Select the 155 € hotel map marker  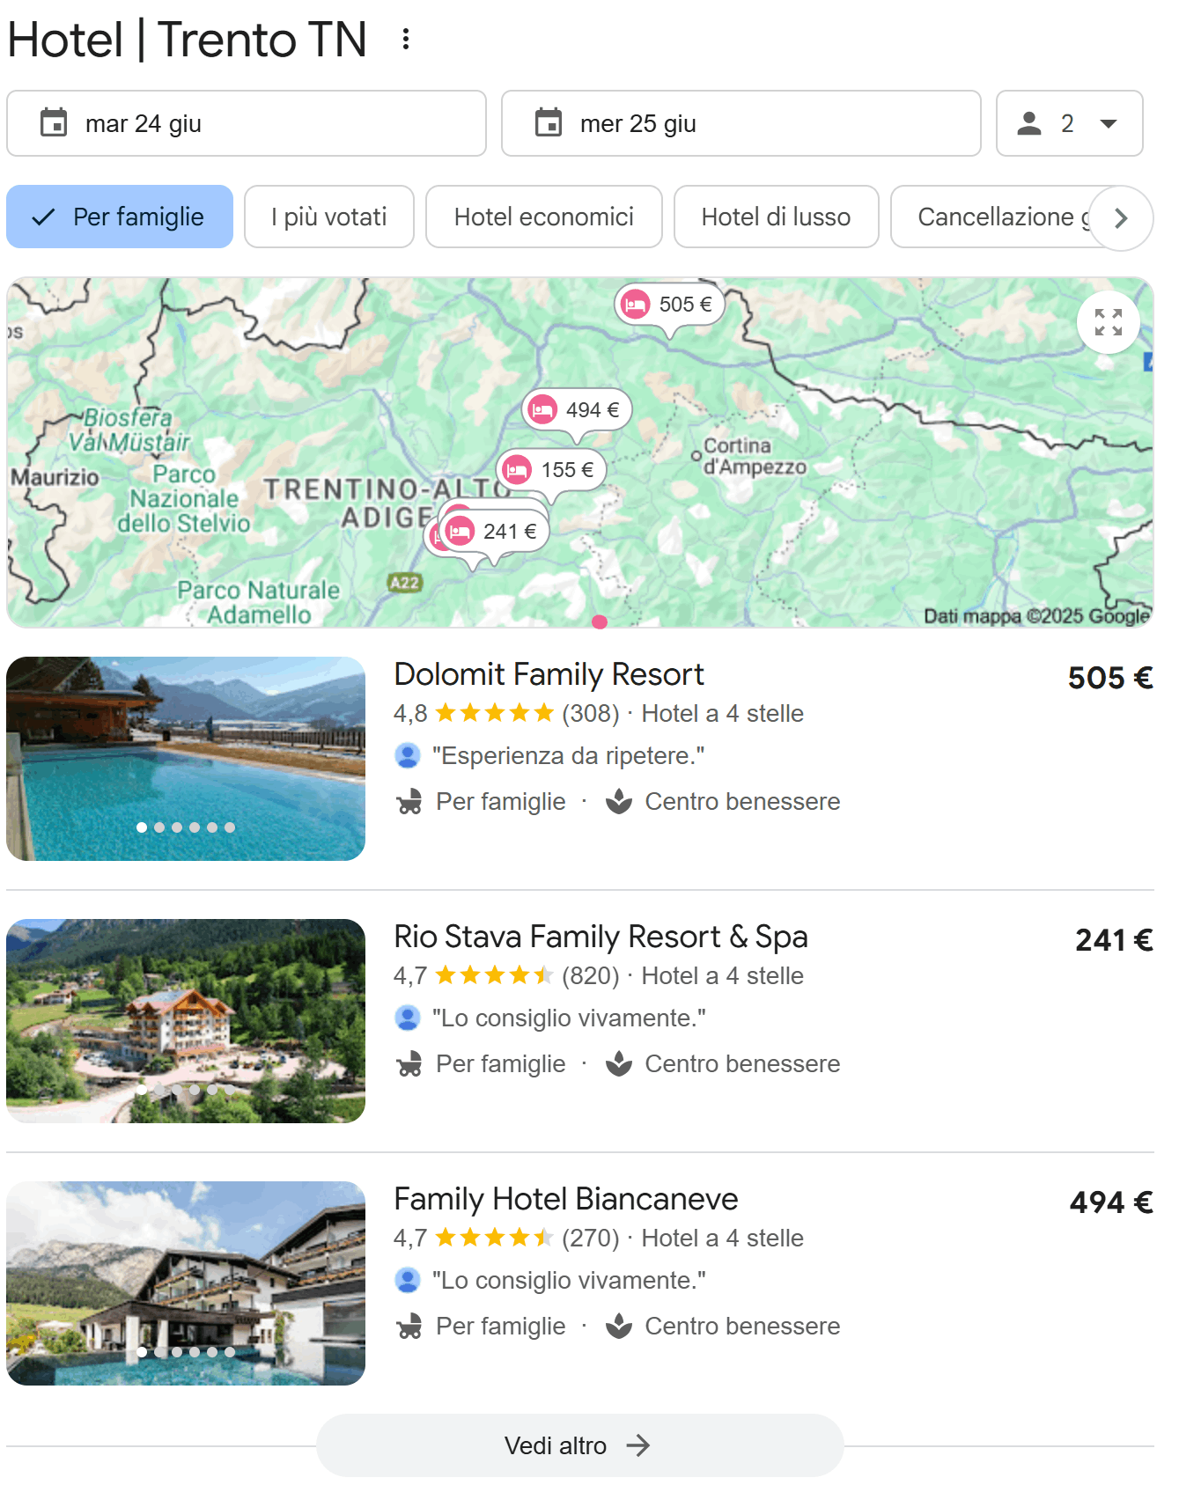(x=552, y=470)
